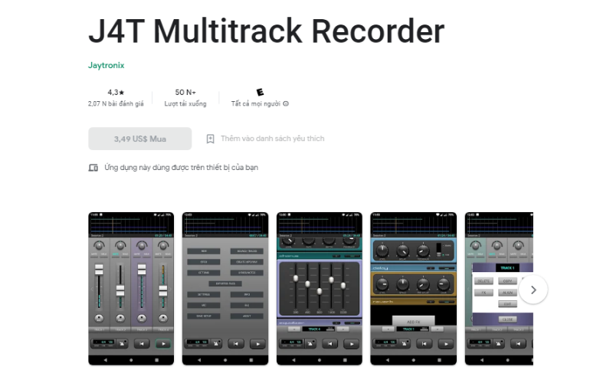Open the first mixer faders screenshot
The width and height of the screenshot is (613, 383).
click(131, 289)
